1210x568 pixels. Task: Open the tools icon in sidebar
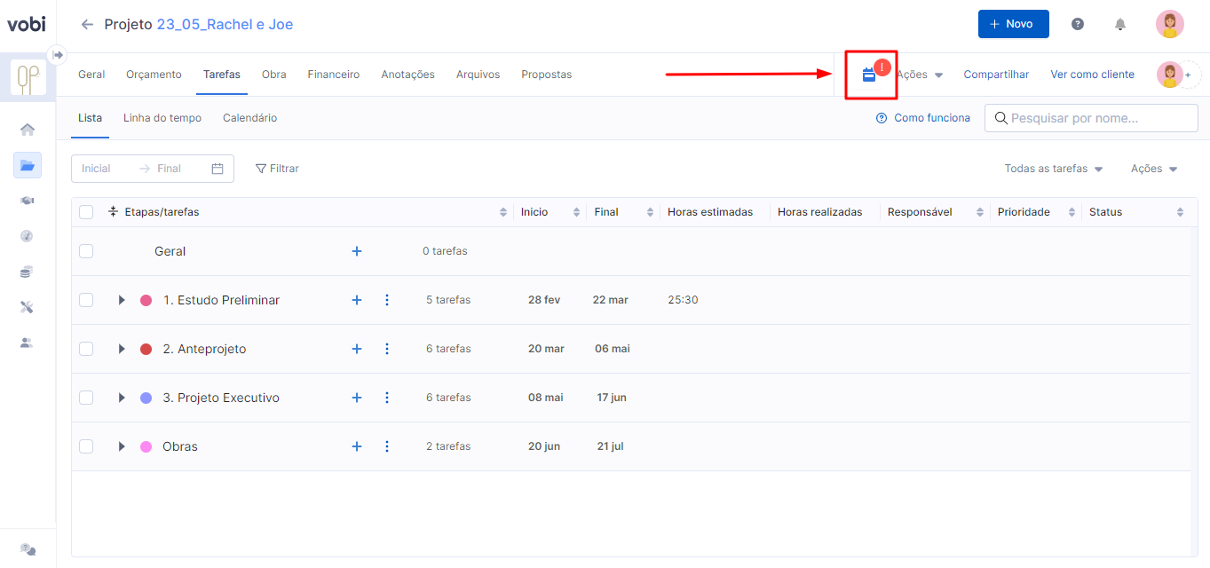point(28,307)
